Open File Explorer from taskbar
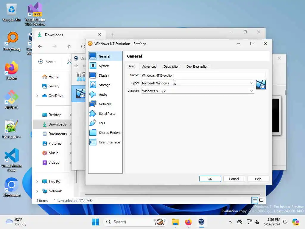The width and height of the screenshot is (305, 229). (175, 222)
